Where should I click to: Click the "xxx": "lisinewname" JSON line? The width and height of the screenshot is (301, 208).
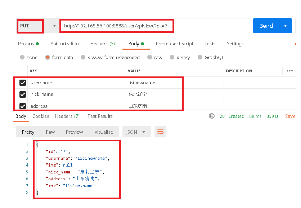70,186
